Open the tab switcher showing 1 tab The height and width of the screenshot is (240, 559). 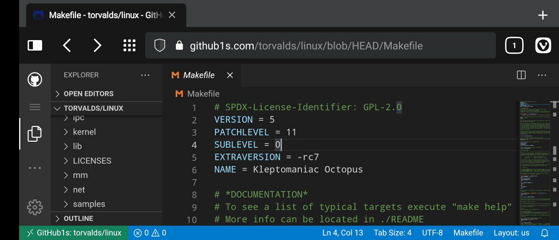pos(514,46)
